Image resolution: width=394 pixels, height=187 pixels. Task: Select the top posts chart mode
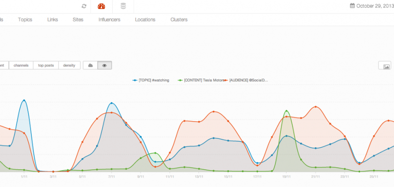(x=46, y=65)
